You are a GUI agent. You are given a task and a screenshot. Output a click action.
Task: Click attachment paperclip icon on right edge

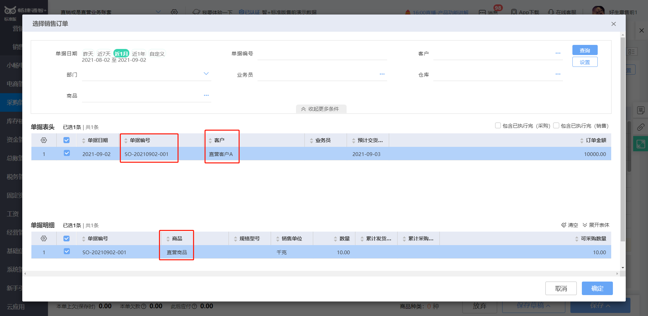(641, 127)
